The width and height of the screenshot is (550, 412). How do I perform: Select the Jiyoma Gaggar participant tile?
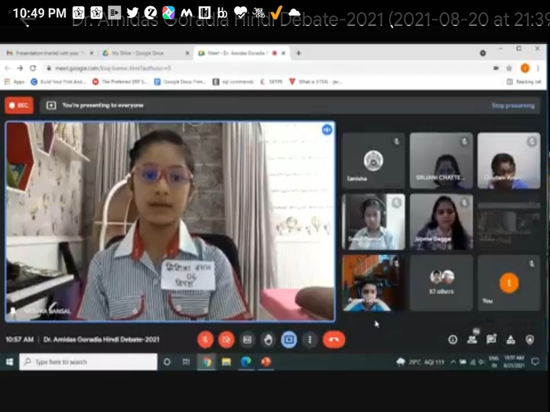(442, 222)
